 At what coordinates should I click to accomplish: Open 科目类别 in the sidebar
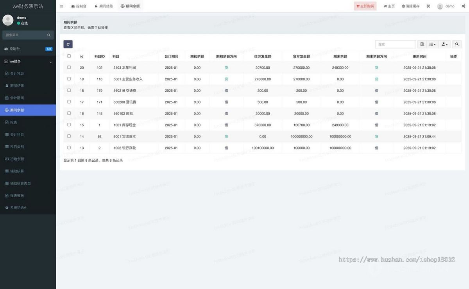tap(28, 146)
